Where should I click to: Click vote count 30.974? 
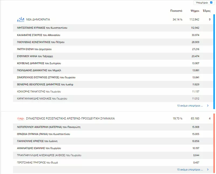[x=195, y=35]
